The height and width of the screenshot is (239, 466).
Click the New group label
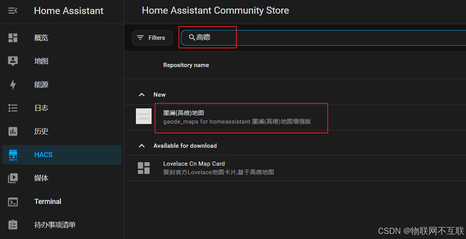tap(160, 95)
